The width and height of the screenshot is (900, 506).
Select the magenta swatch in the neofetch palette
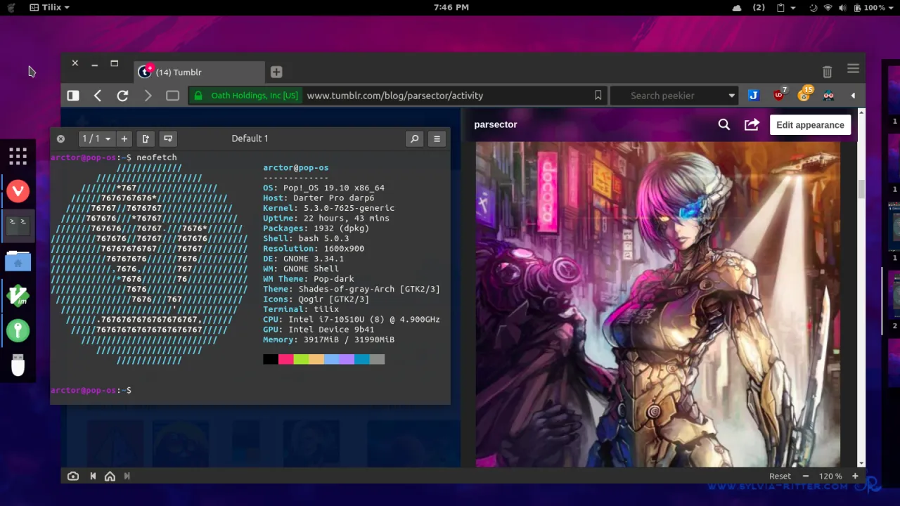point(285,359)
